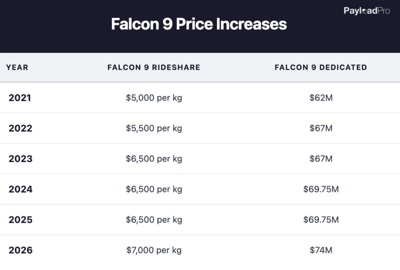
Task: Click the 2023 year row label
Action: [x=20, y=159]
